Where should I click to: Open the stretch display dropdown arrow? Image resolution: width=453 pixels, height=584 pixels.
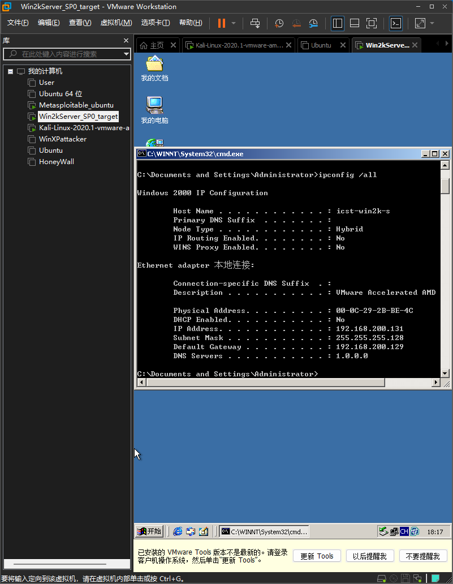coord(432,23)
